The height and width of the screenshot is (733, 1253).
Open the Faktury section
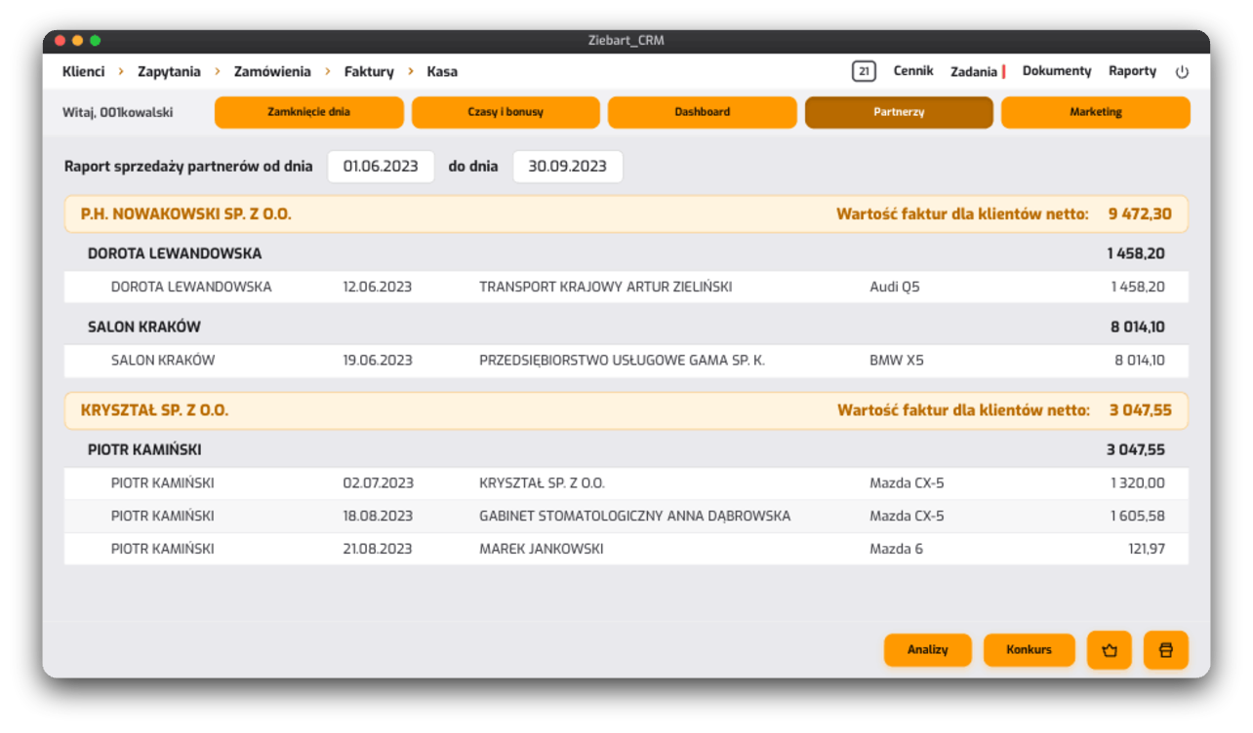pyautogui.click(x=369, y=71)
